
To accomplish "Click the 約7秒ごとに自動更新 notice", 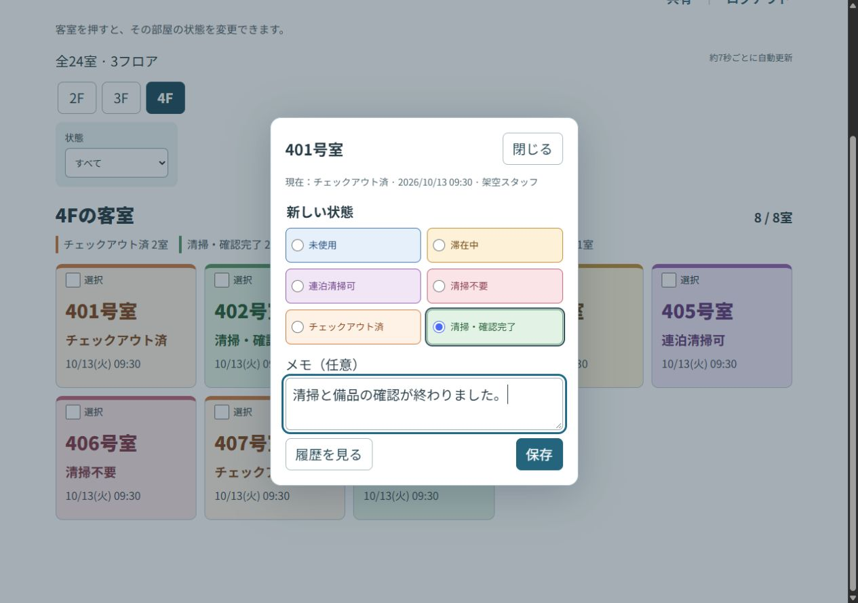I will (x=751, y=58).
